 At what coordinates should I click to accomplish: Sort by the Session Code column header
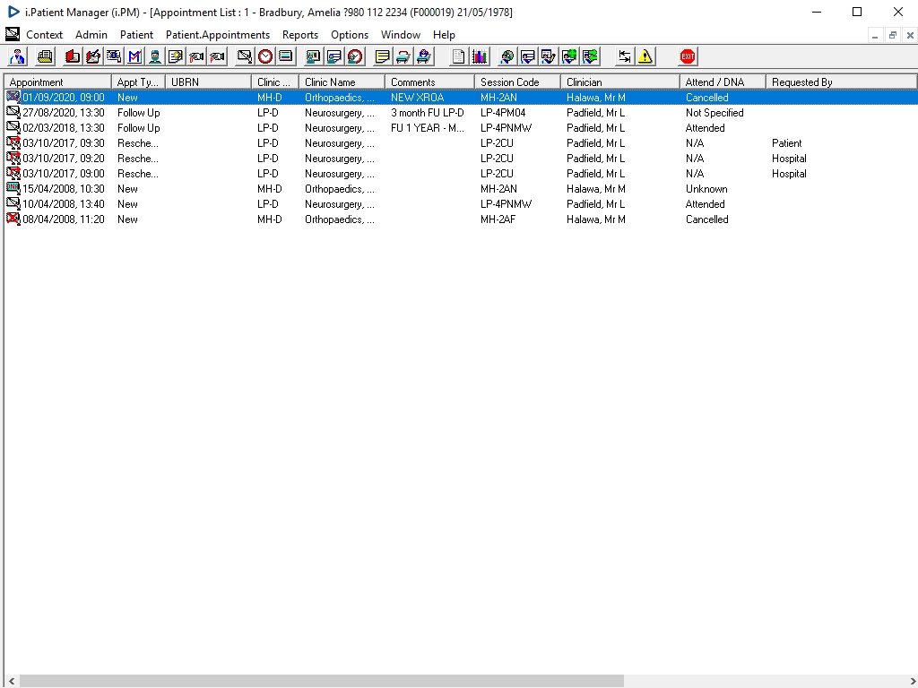coord(517,82)
